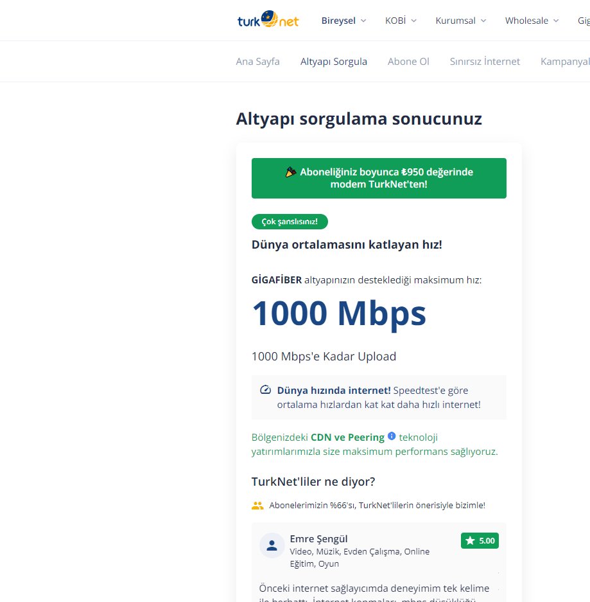Select the Altyapı Sorgula tab
Image resolution: width=590 pixels, height=602 pixels.
334,62
